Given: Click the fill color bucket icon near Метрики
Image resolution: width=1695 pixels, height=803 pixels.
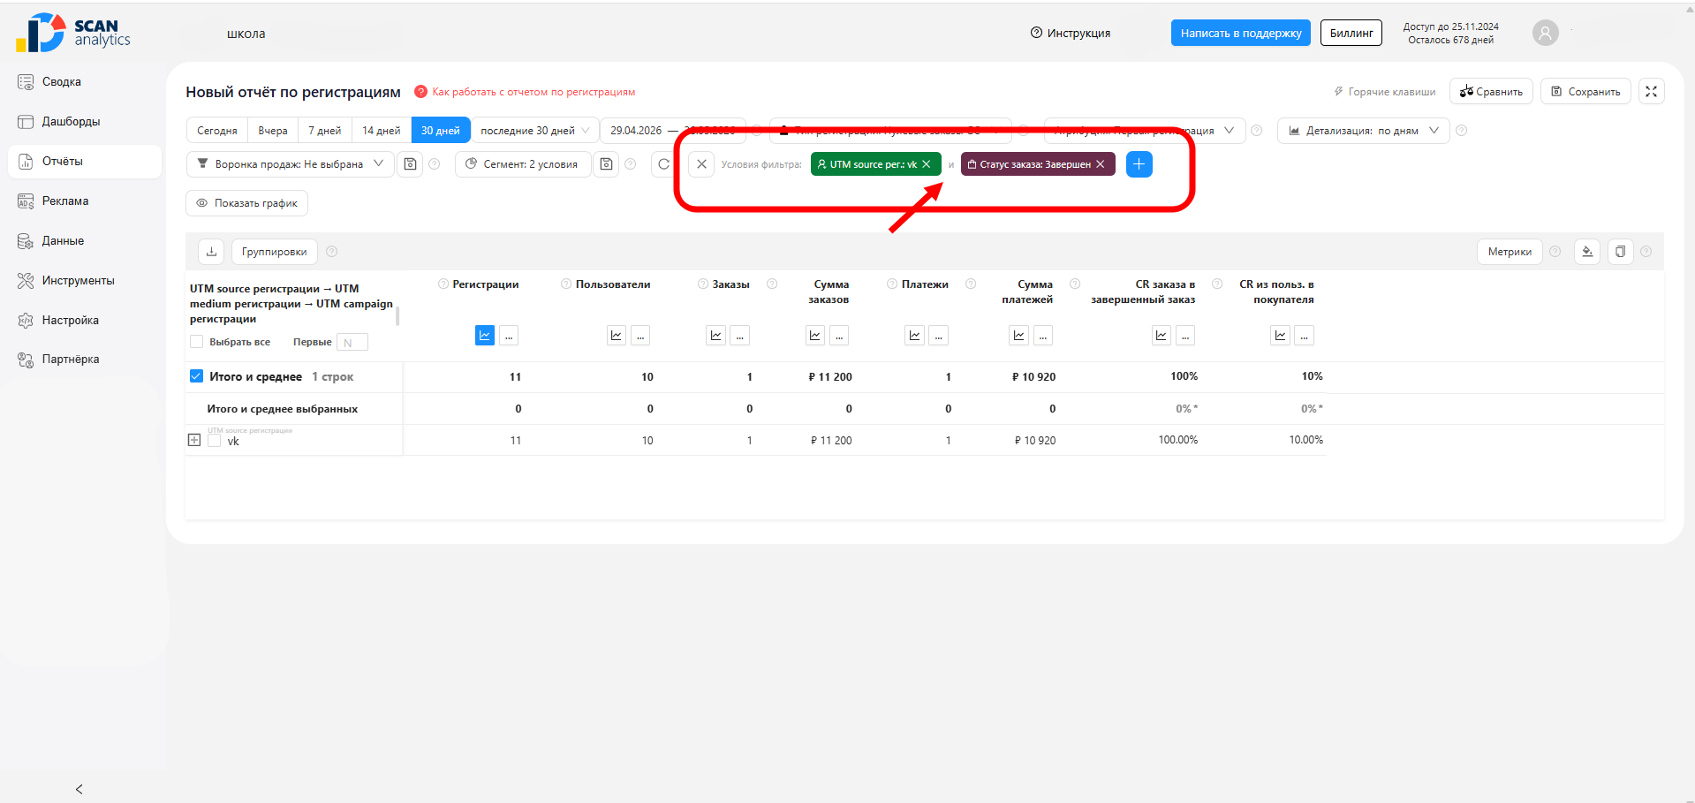Looking at the screenshot, I should [x=1587, y=252].
